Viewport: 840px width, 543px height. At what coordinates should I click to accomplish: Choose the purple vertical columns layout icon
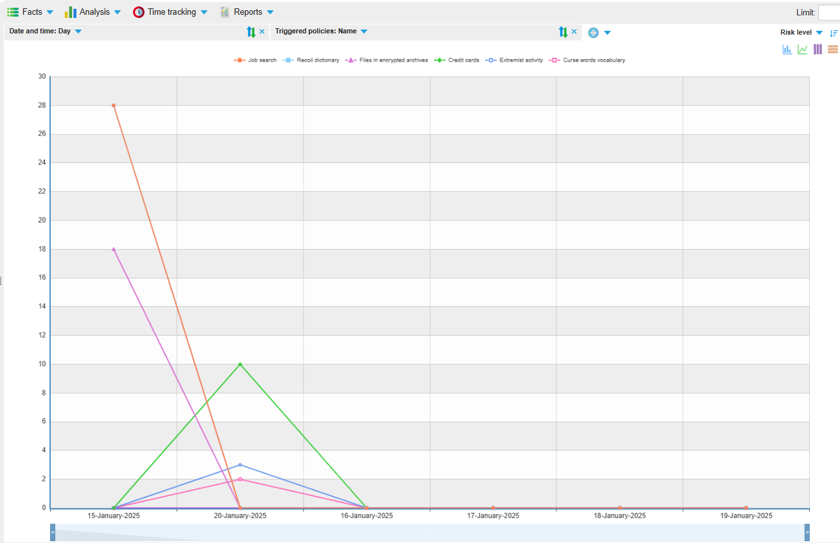tap(818, 49)
